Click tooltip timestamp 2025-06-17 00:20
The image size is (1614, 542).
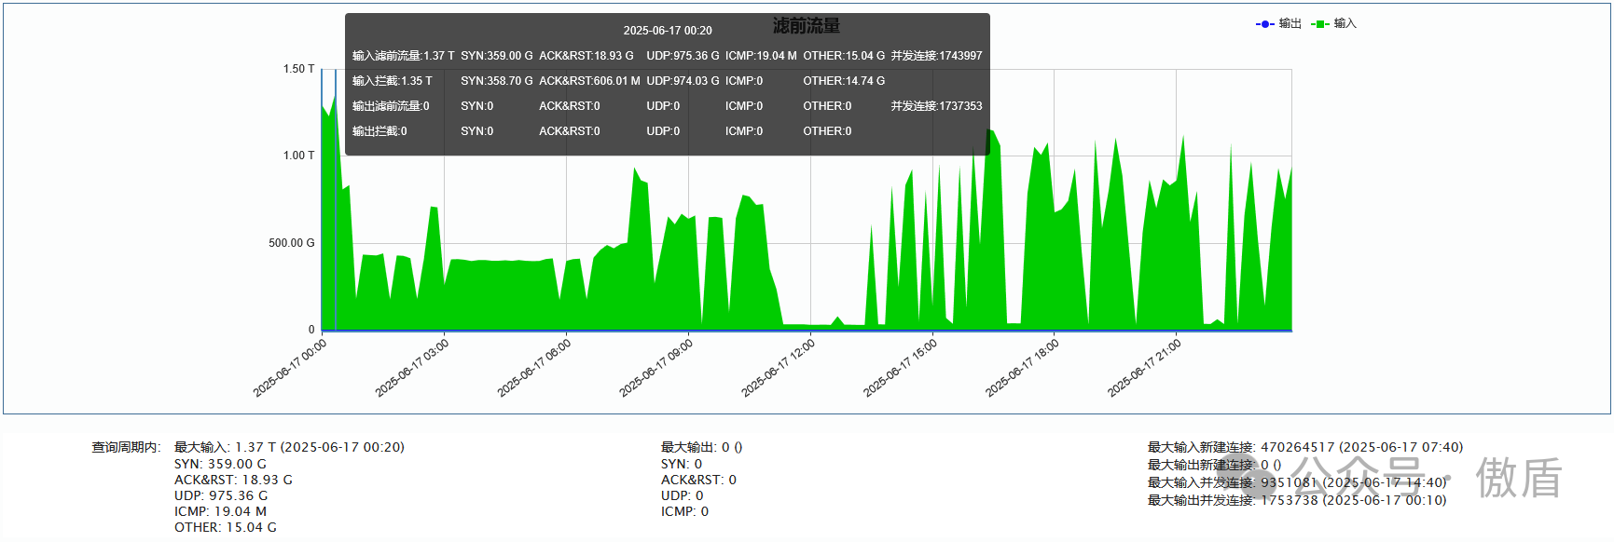[668, 31]
